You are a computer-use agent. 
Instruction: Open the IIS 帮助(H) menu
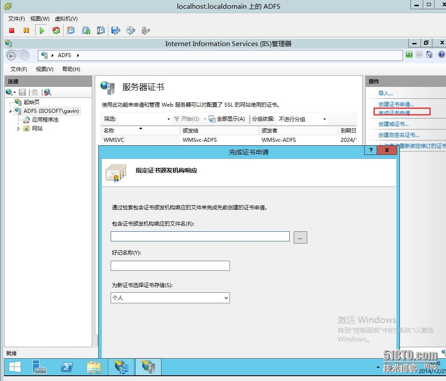[x=71, y=69]
